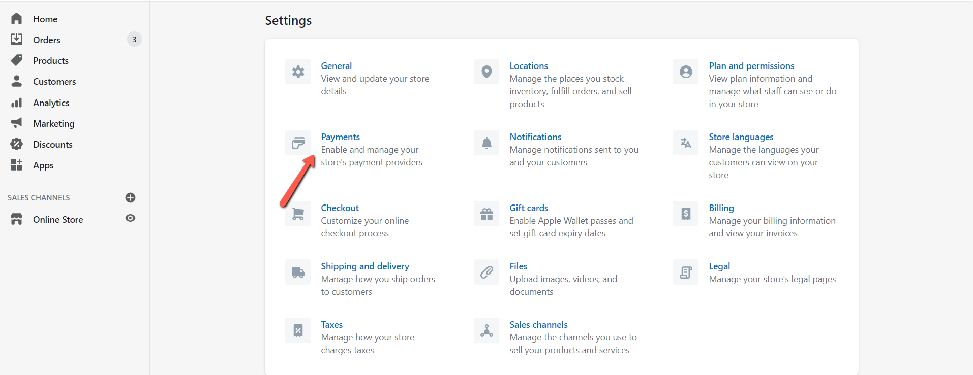
Task: Click the Checkout shopping cart icon
Action: click(x=298, y=214)
